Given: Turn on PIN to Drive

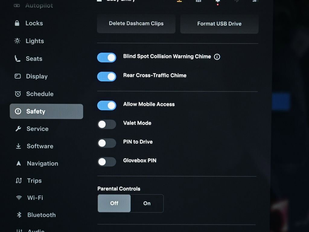Looking at the screenshot, I should [x=107, y=143].
